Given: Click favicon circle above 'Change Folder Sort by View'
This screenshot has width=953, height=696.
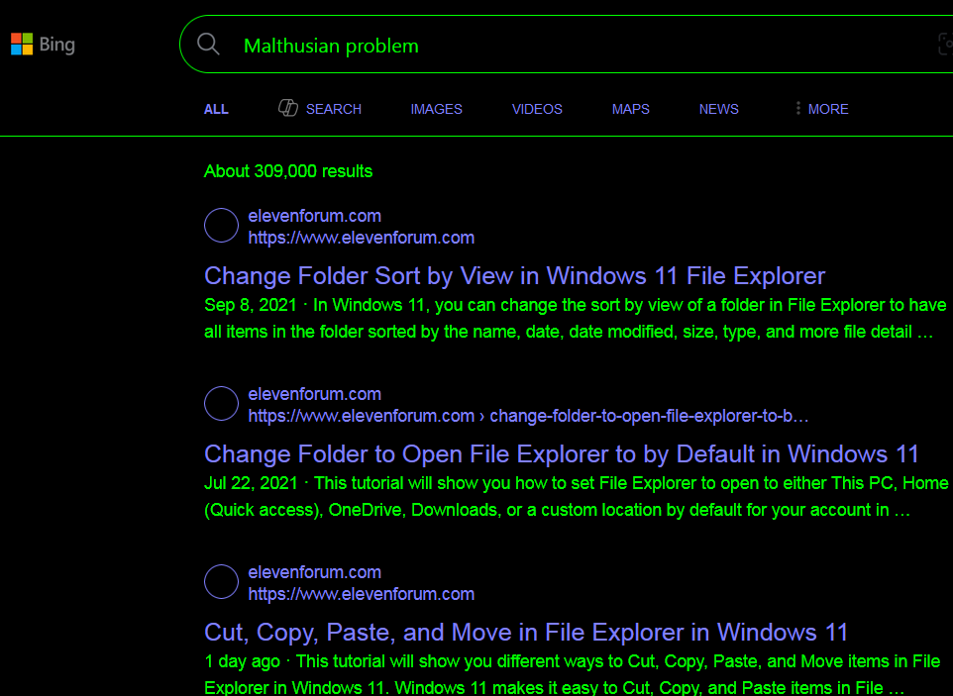Looking at the screenshot, I should [x=221, y=226].
